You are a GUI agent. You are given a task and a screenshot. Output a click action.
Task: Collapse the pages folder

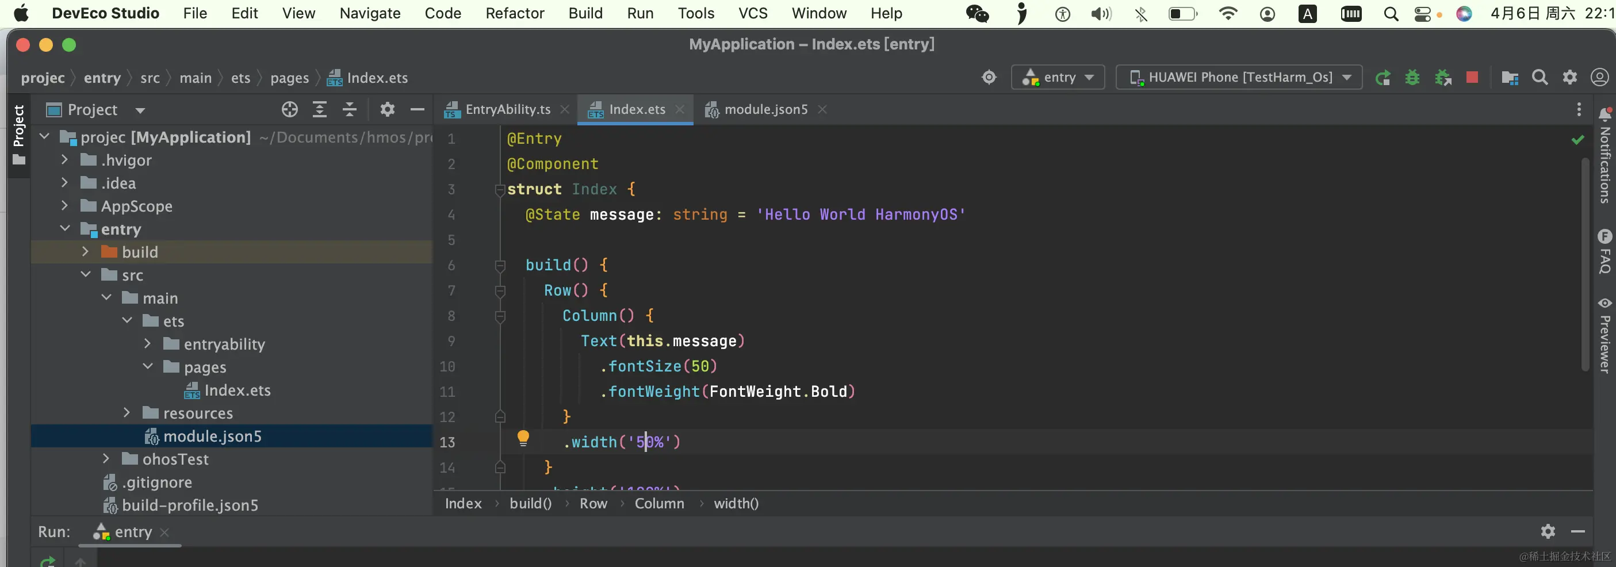click(147, 366)
